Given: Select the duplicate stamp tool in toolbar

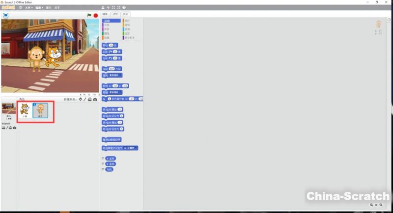Looking at the screenshot, I should (x=103, y=8).
